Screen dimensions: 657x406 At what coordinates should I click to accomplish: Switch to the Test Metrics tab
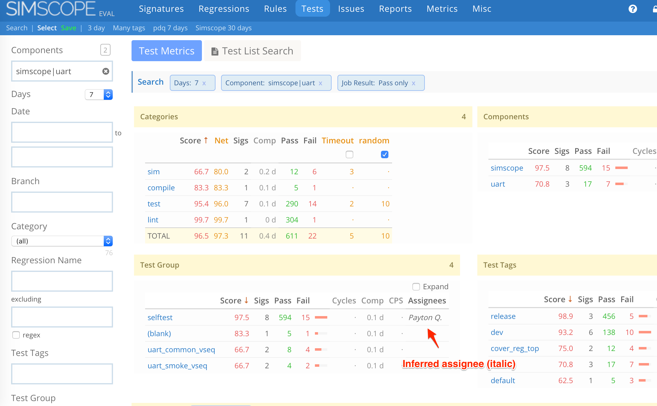pyautogui.click(x=167, y=51)
